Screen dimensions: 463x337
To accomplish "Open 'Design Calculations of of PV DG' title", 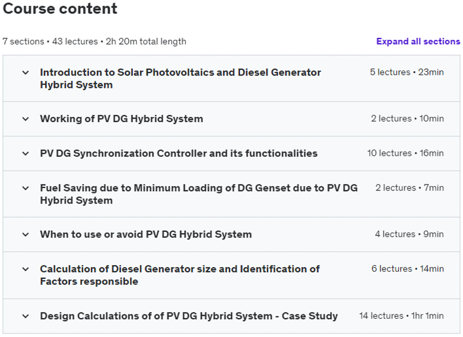I will tap(189, 316).
